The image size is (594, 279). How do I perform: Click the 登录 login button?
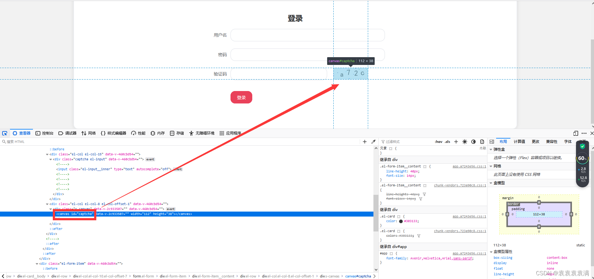(241, 97)
